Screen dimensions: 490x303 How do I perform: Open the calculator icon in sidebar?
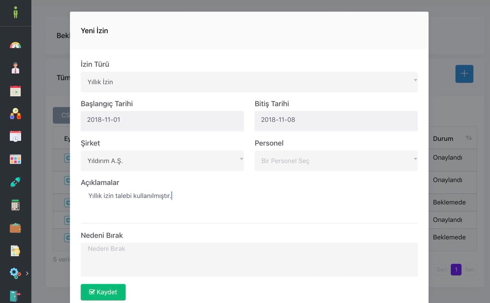tap(16, 205)
